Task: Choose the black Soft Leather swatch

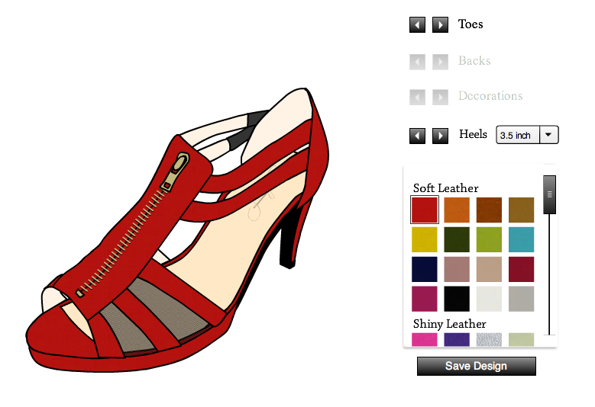Action: 457,299
